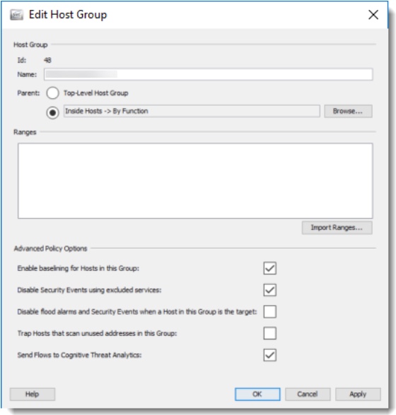Enable Disable flood alarms and Security Events checkbox
The height and width of the screenshot is (415, 396).
[269, 311]
